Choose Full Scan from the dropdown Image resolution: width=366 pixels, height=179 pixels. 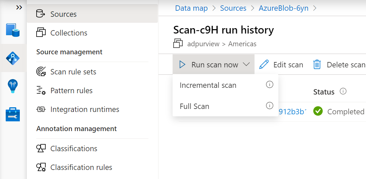point(194,106)
